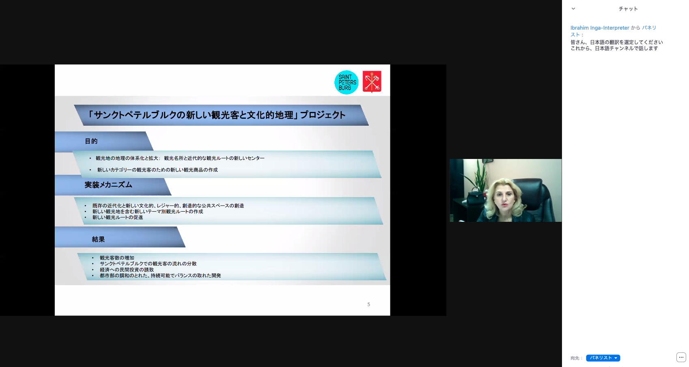This screenshot has height=367, width=689.
Task: Click the 目的 section header
Action: point(91,141)
